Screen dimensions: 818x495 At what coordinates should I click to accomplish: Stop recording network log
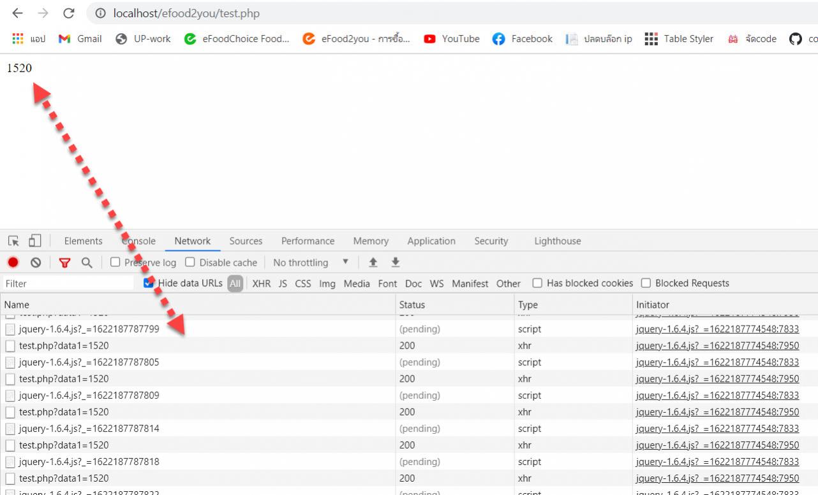tap(13, 262)
